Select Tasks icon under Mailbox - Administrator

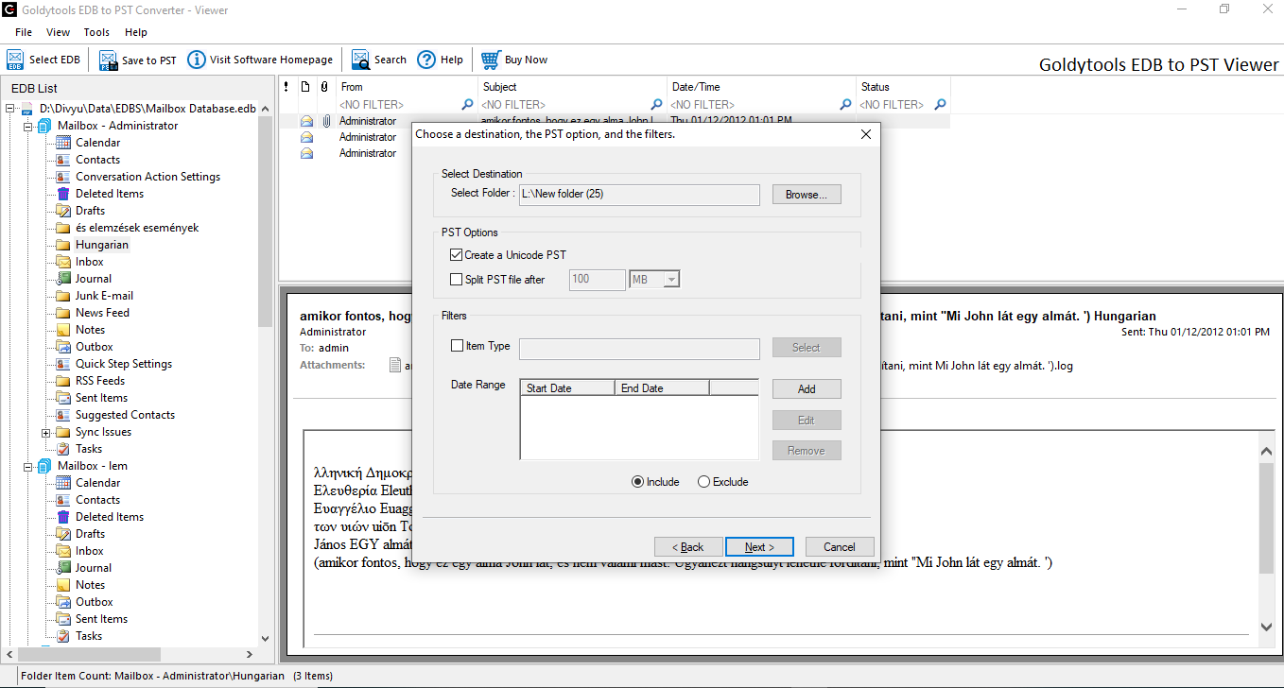(x=63, y=449)
